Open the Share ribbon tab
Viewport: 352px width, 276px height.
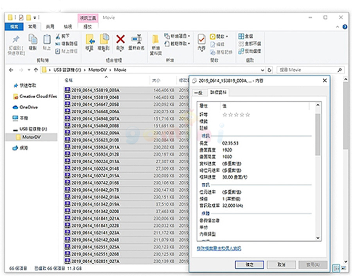coord(50,27)
